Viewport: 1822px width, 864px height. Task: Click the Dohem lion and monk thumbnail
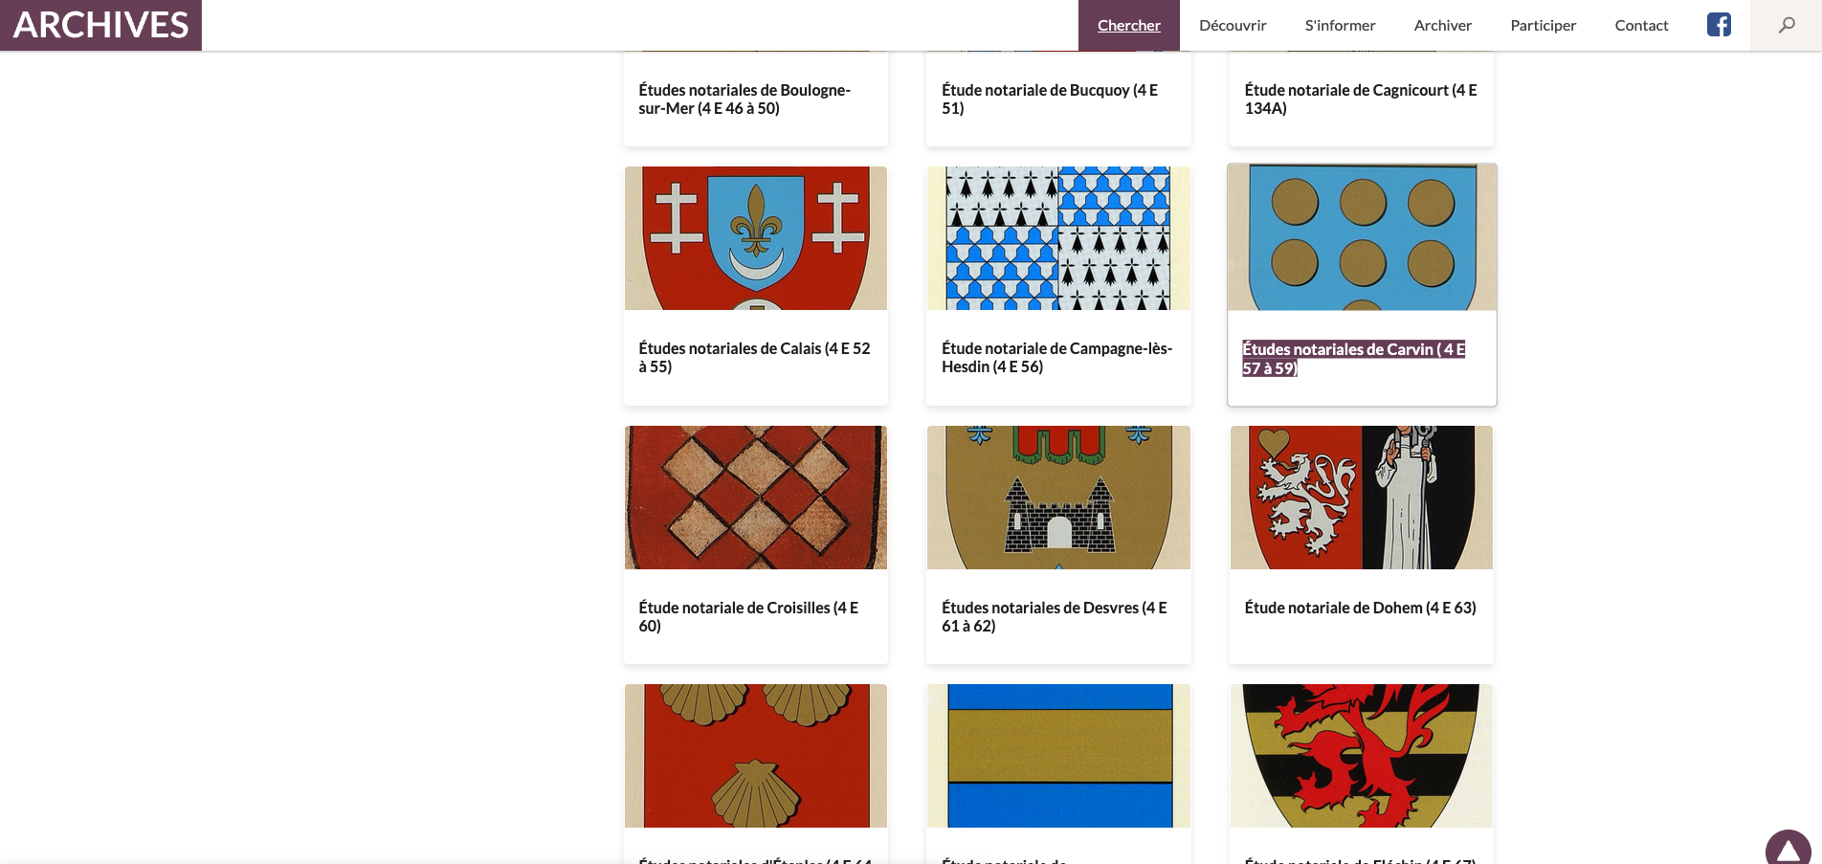(1361, 498)
